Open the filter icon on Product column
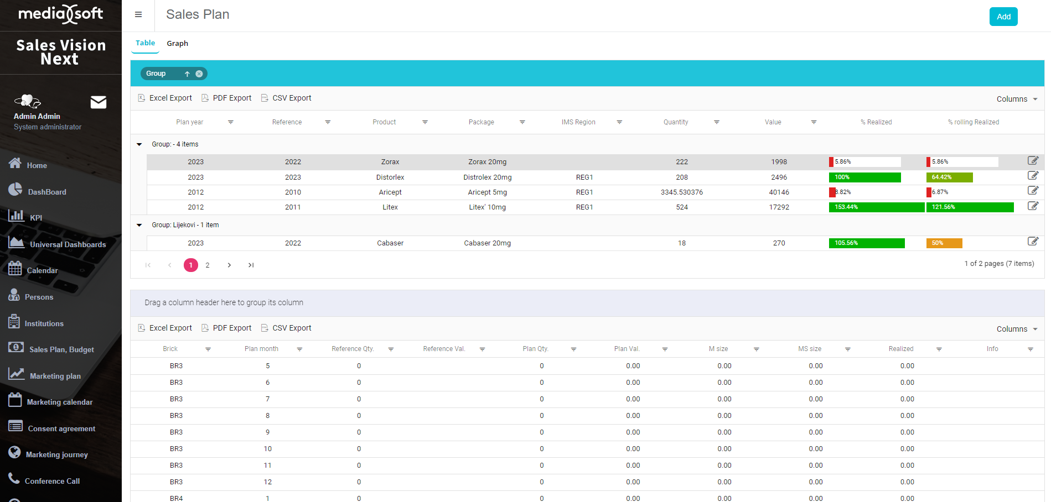1051x502 pixels. pyautogui.click(x=425, y=122)
